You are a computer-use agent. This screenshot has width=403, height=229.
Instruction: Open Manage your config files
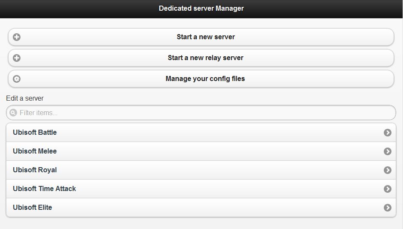201,79
